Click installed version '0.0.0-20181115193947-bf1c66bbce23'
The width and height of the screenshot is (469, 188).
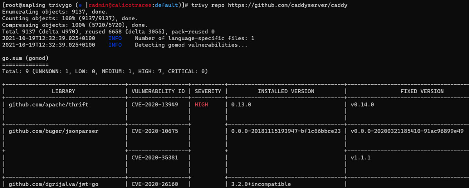[x=286, y=131]
